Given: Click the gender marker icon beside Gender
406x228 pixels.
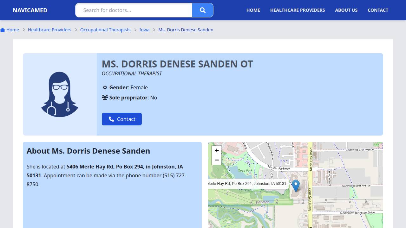Looking at the screenshot, I should [105, 87].
